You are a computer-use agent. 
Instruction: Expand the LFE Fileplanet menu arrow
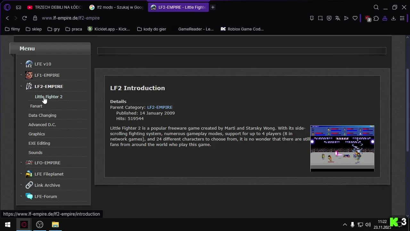click(21, 174)
